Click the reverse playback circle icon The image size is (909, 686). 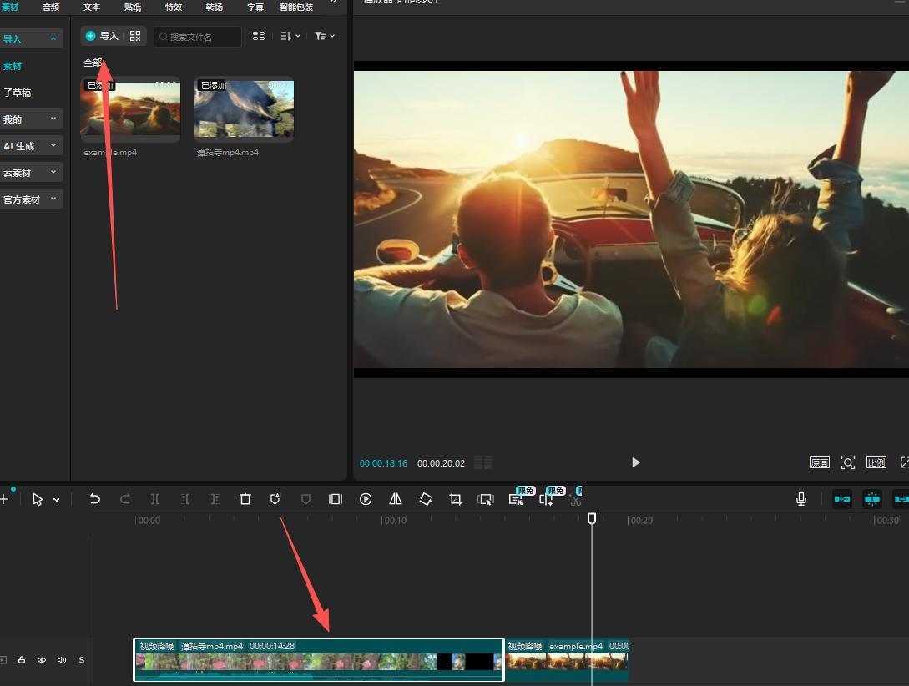click(366, 499)
